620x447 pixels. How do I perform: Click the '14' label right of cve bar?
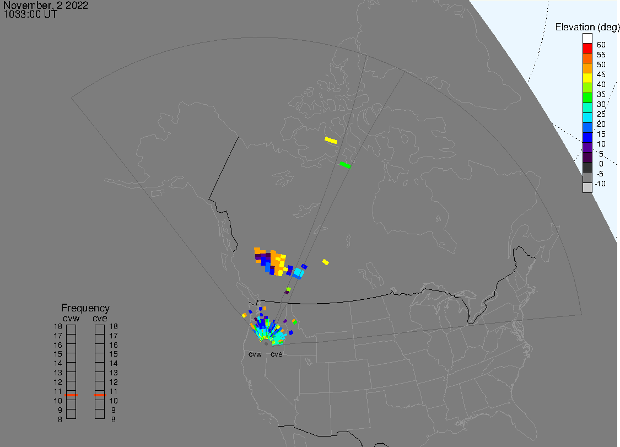[114, 363]
